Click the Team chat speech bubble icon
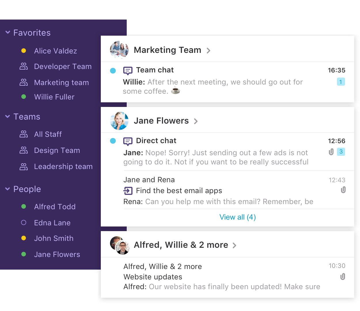This screenshot has width=360, height=311. tap(128, 70)
